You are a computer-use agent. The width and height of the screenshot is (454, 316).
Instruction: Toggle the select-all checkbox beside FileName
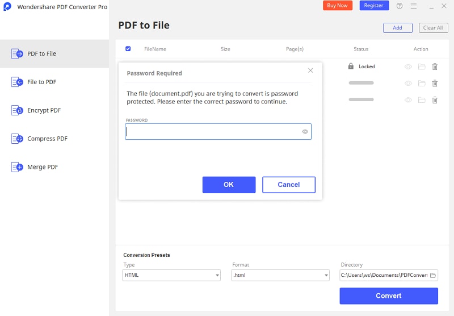pyautogui.click(x=128, y=49)
